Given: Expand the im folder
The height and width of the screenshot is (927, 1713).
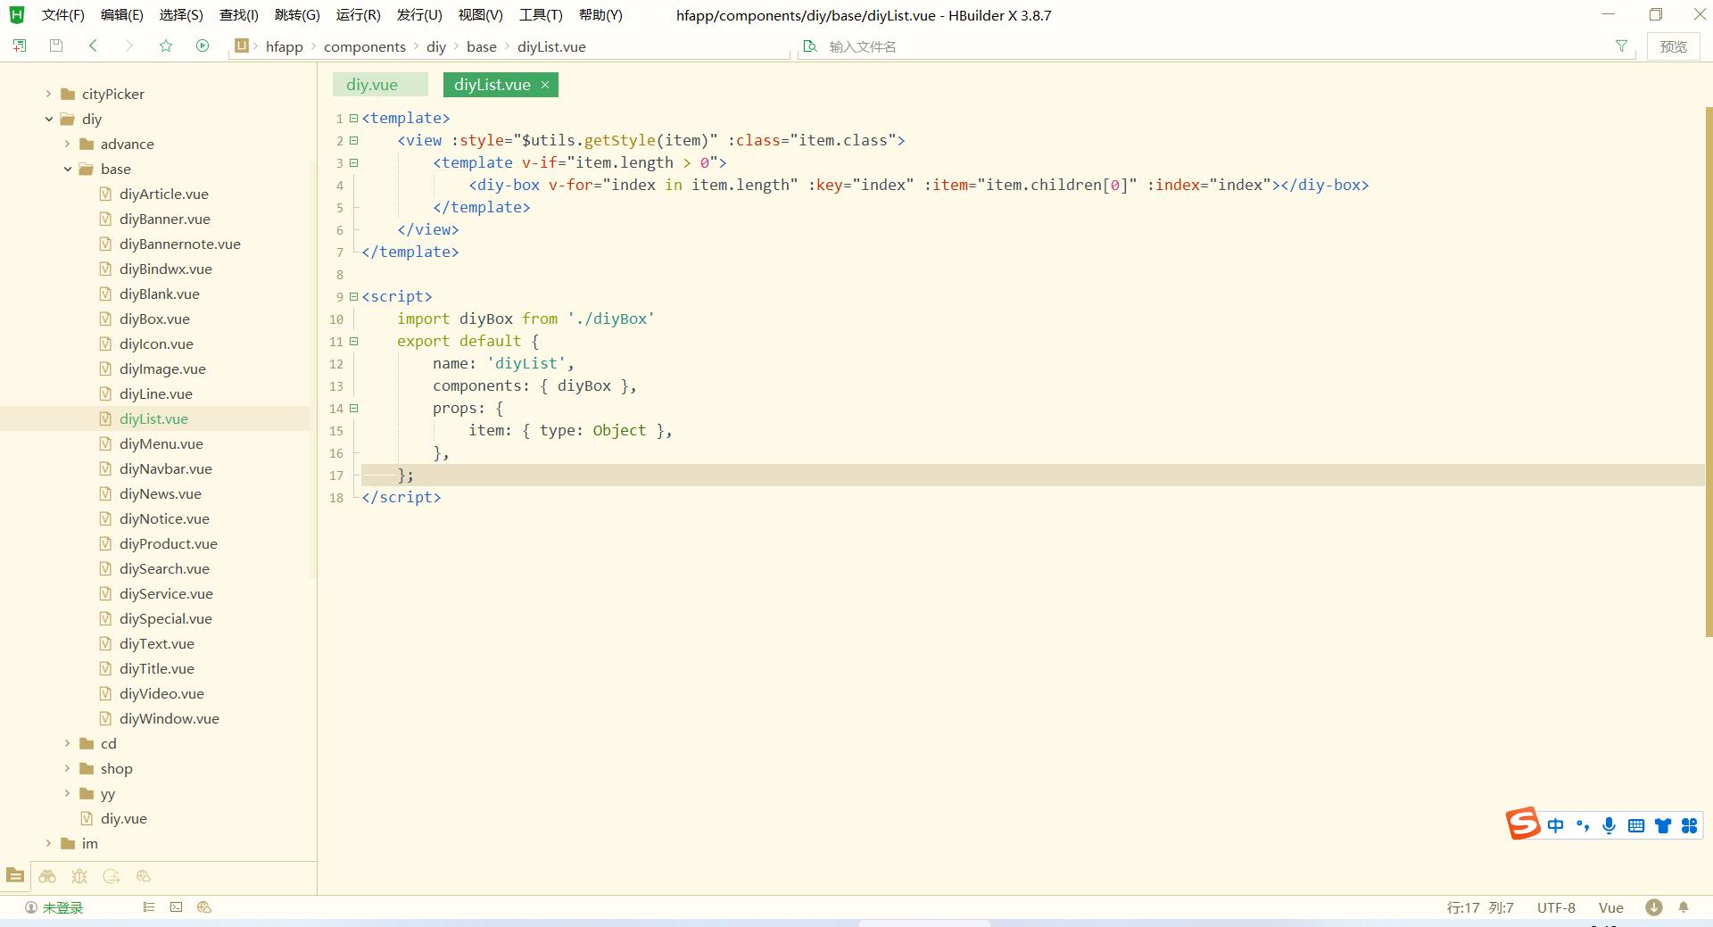Looking at the screenshot, I should click(49, 843).
